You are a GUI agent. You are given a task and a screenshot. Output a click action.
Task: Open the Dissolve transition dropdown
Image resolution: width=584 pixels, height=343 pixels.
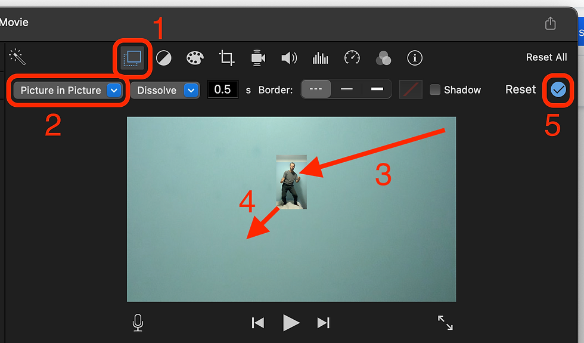point(165,90)
